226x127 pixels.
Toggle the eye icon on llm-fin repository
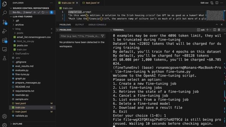(35, 12)
